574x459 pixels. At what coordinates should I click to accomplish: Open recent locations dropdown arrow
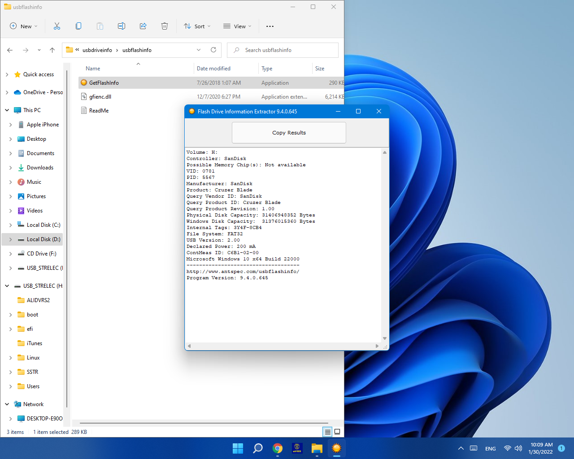(39, 50)
